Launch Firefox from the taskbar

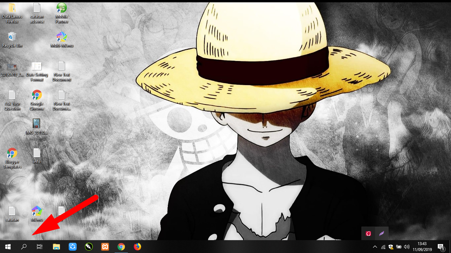pyautogui.click(x=137, y=247)
